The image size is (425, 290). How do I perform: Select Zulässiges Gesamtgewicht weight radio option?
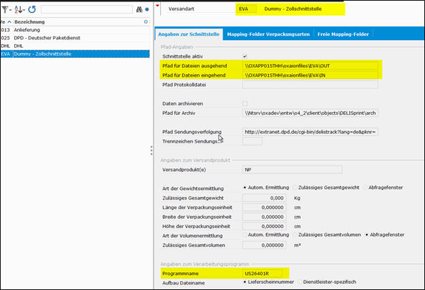tap(296, 187)
